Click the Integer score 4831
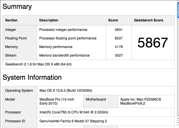179x128 pixels. click(x=119, y=30)
